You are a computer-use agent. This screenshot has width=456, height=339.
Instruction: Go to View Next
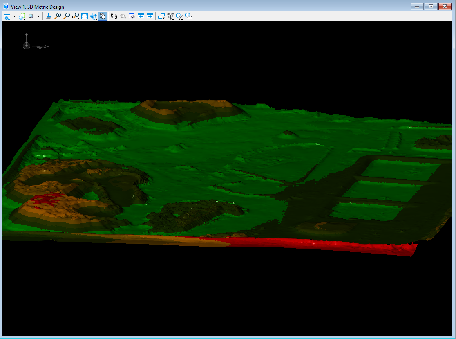(x=150, y=16)
